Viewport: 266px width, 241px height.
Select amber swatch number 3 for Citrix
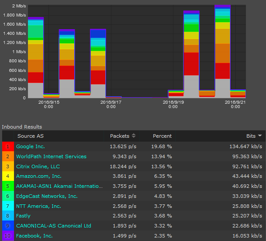pos(8,166)
